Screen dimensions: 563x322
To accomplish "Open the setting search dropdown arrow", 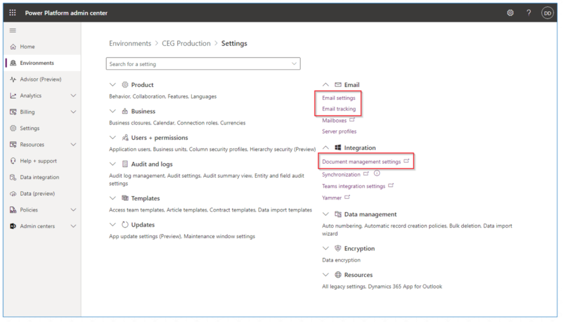I will pos(292,64).
